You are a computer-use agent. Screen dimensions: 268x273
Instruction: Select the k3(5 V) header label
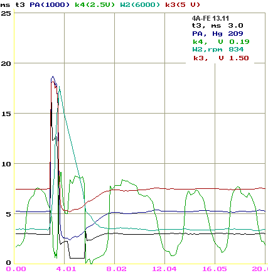(183, 4)
